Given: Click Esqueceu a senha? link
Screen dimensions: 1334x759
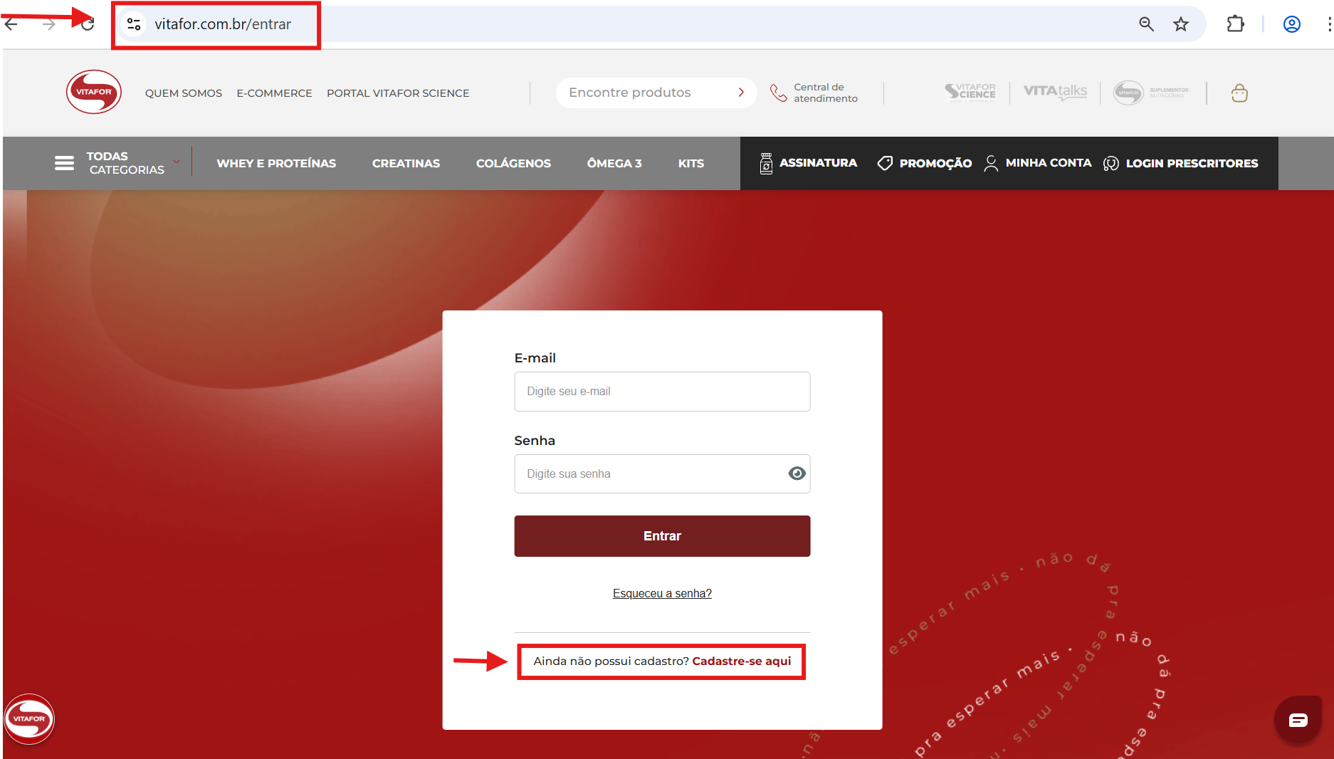Looking at the screenshot, I should (x=662, y=594).
